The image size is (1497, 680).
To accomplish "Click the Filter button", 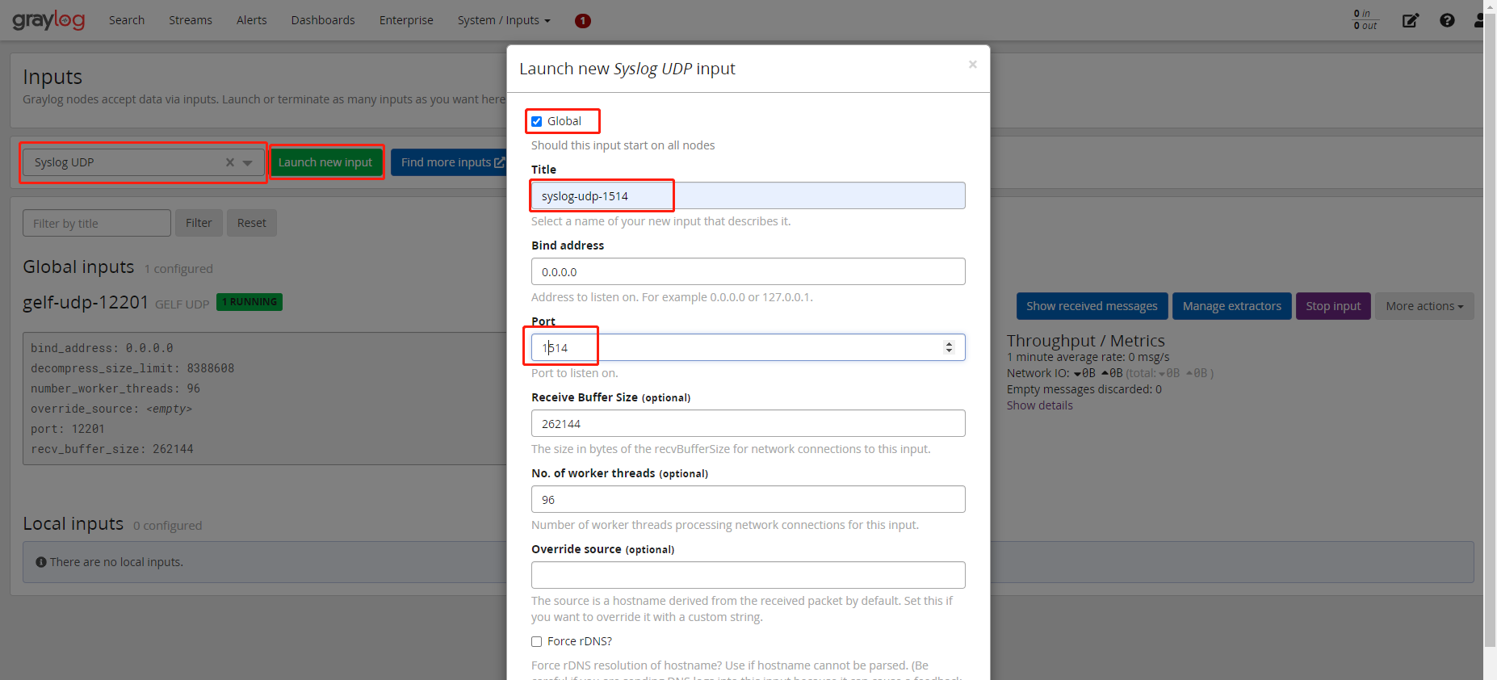I will click(x=199, y=223).
